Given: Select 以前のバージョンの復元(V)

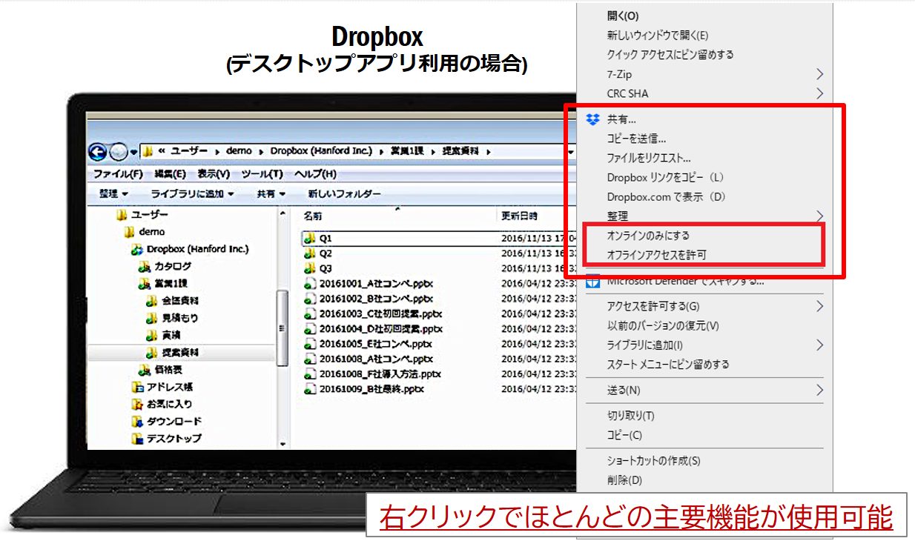Looking at the screenshot, I should point(663,325).
